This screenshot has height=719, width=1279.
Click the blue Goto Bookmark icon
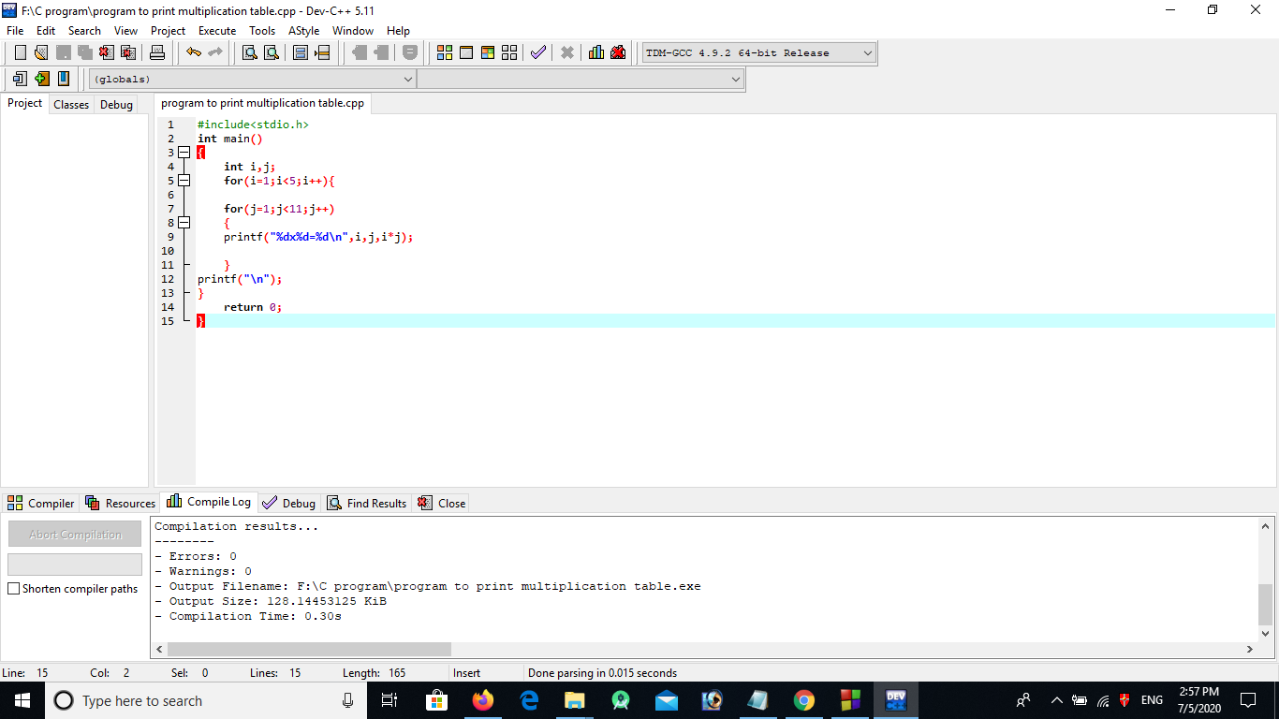pyautogui.click(x=63, y=79)
